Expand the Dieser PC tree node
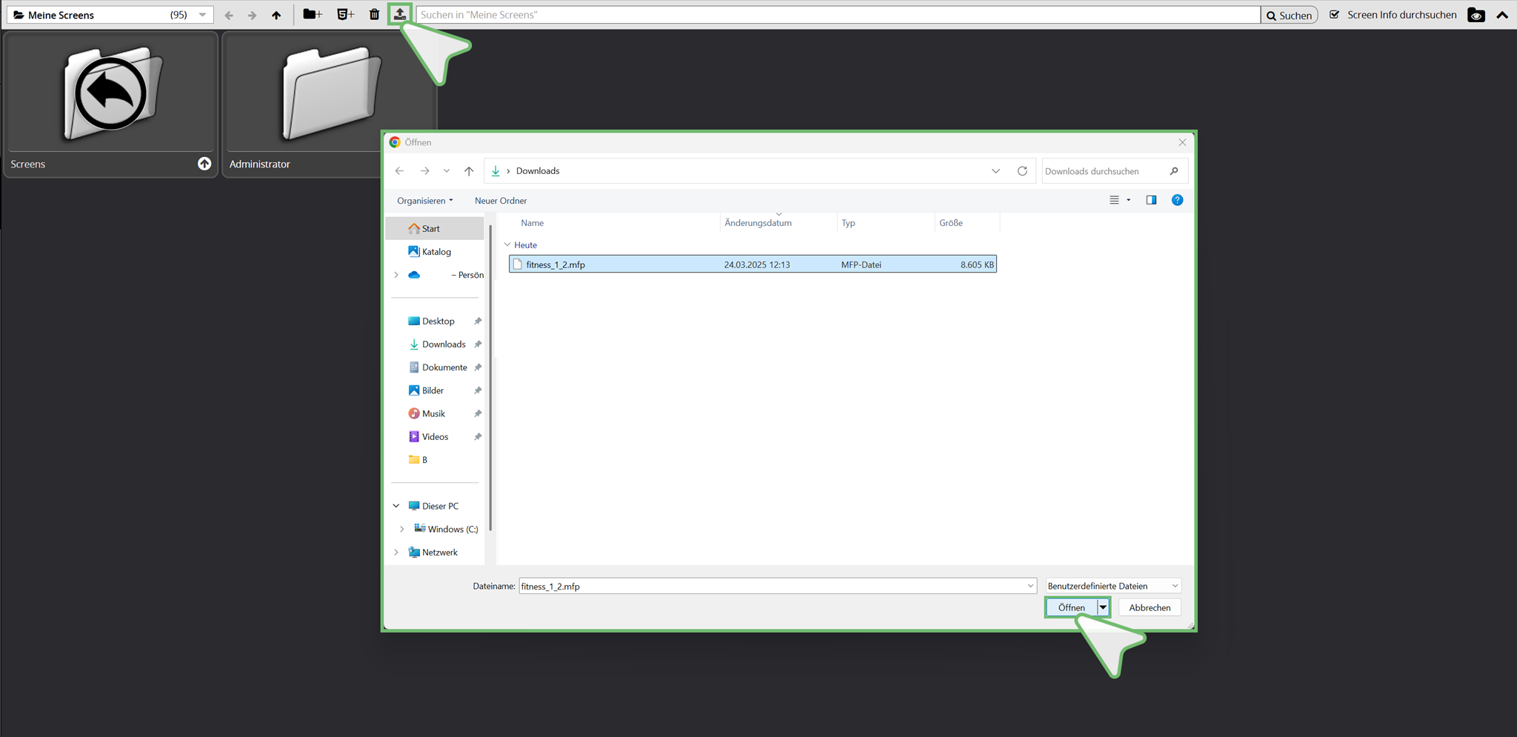The image size is (1517, 737). (396, 506)
